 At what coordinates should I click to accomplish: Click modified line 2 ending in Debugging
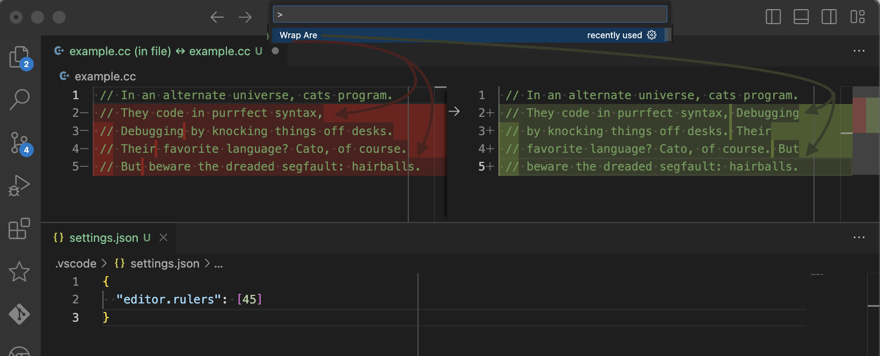(652, 113)
